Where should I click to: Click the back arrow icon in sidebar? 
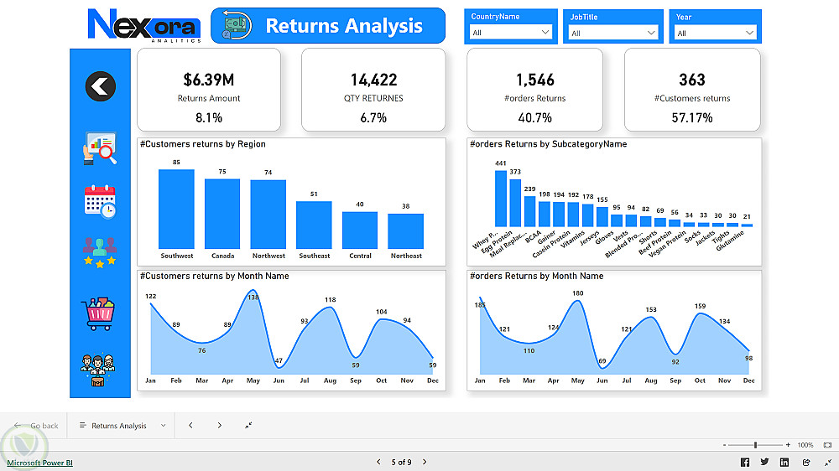100,86
